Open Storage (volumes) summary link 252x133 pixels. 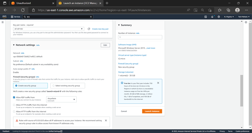tap(126, 72)
